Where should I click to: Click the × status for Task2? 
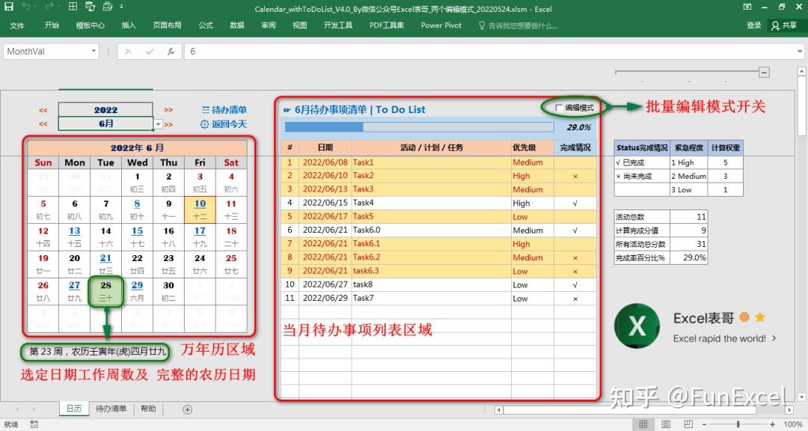(575, 177)
